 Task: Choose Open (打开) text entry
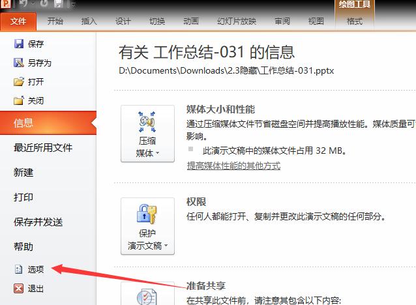[x=36, y=81]
